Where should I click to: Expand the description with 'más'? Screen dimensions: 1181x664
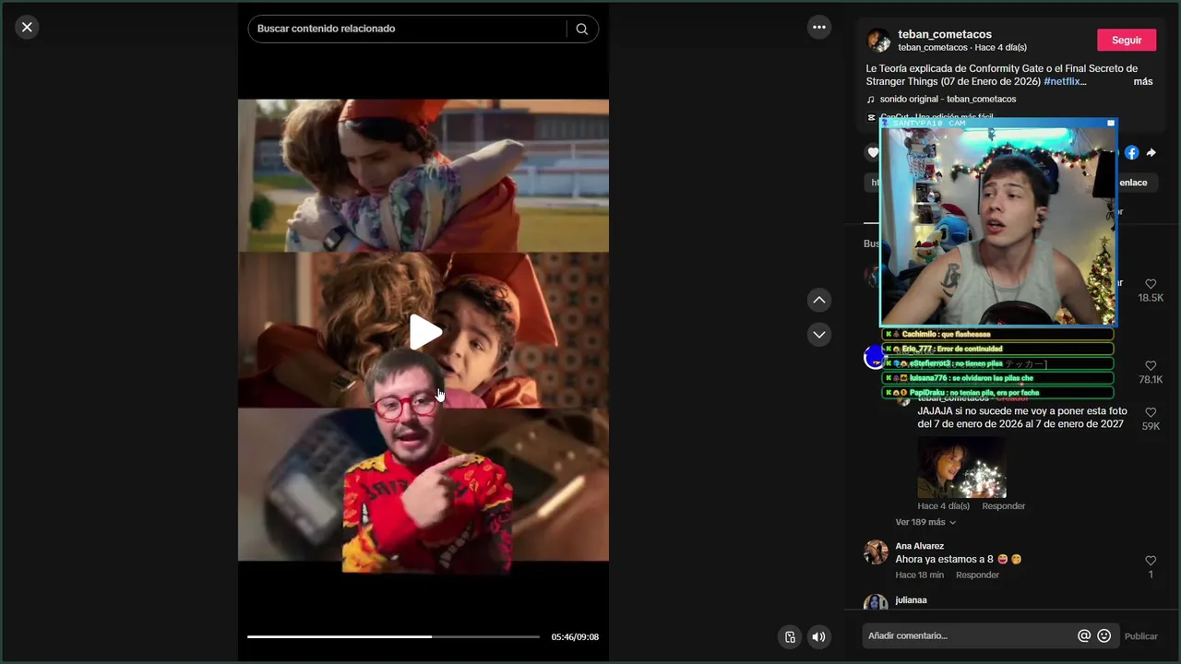(x=1143, y=81)
